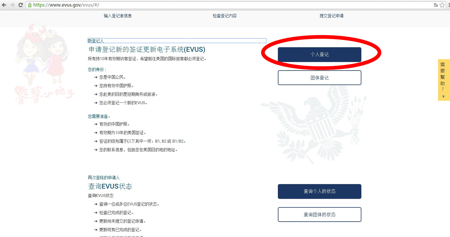
Task: Click the text 查询一位或多位EVUS登记的状态。
Action: point(129,204)
